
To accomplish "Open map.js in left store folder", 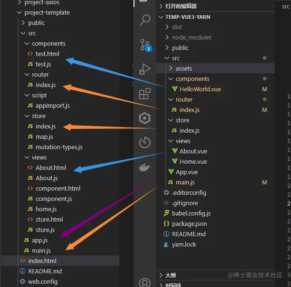I will (x=44, y=137).
